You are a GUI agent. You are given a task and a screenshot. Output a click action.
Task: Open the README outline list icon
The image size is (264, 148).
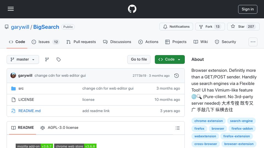177,128
